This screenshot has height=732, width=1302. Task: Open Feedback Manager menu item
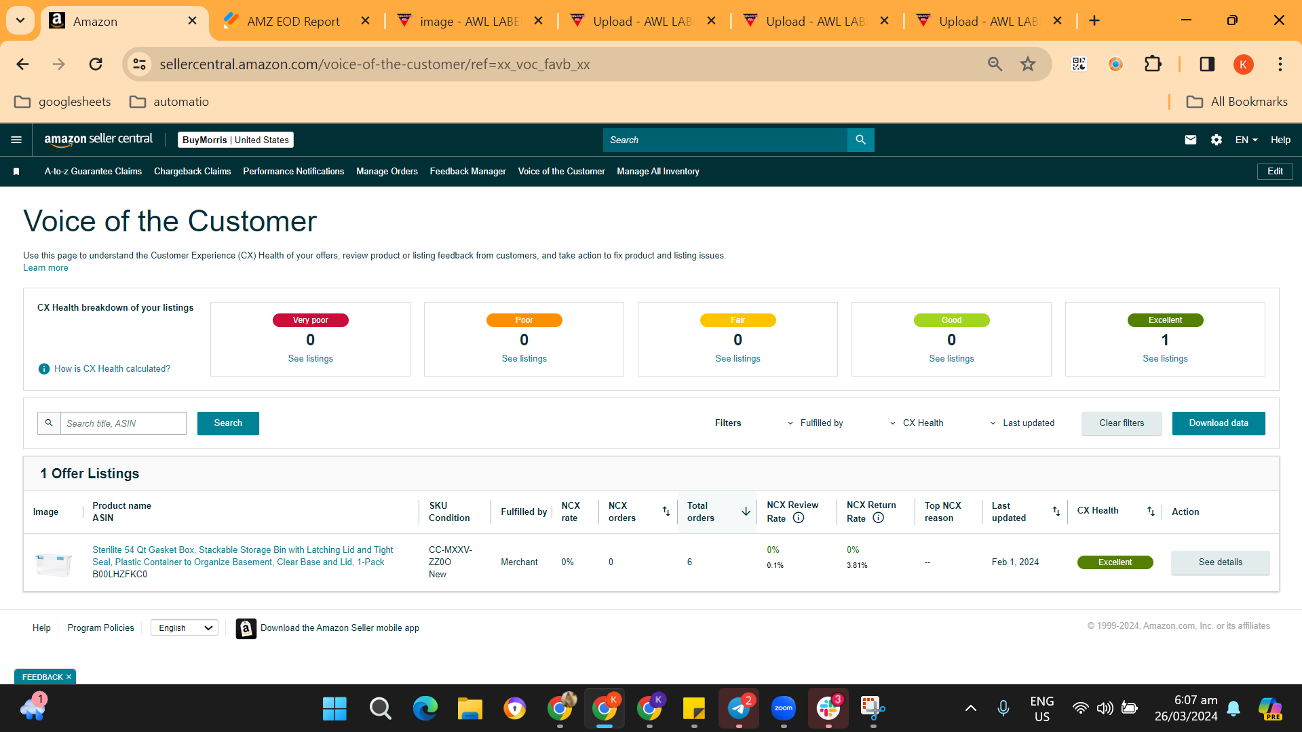pos(467,172)
